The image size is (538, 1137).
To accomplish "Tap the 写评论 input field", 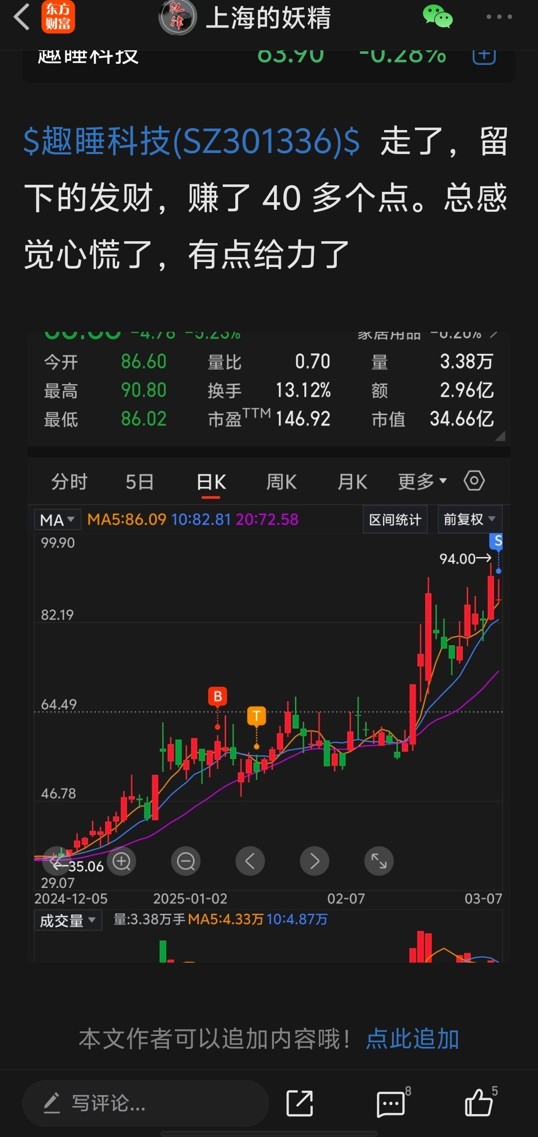I will tap(145, 1103).
